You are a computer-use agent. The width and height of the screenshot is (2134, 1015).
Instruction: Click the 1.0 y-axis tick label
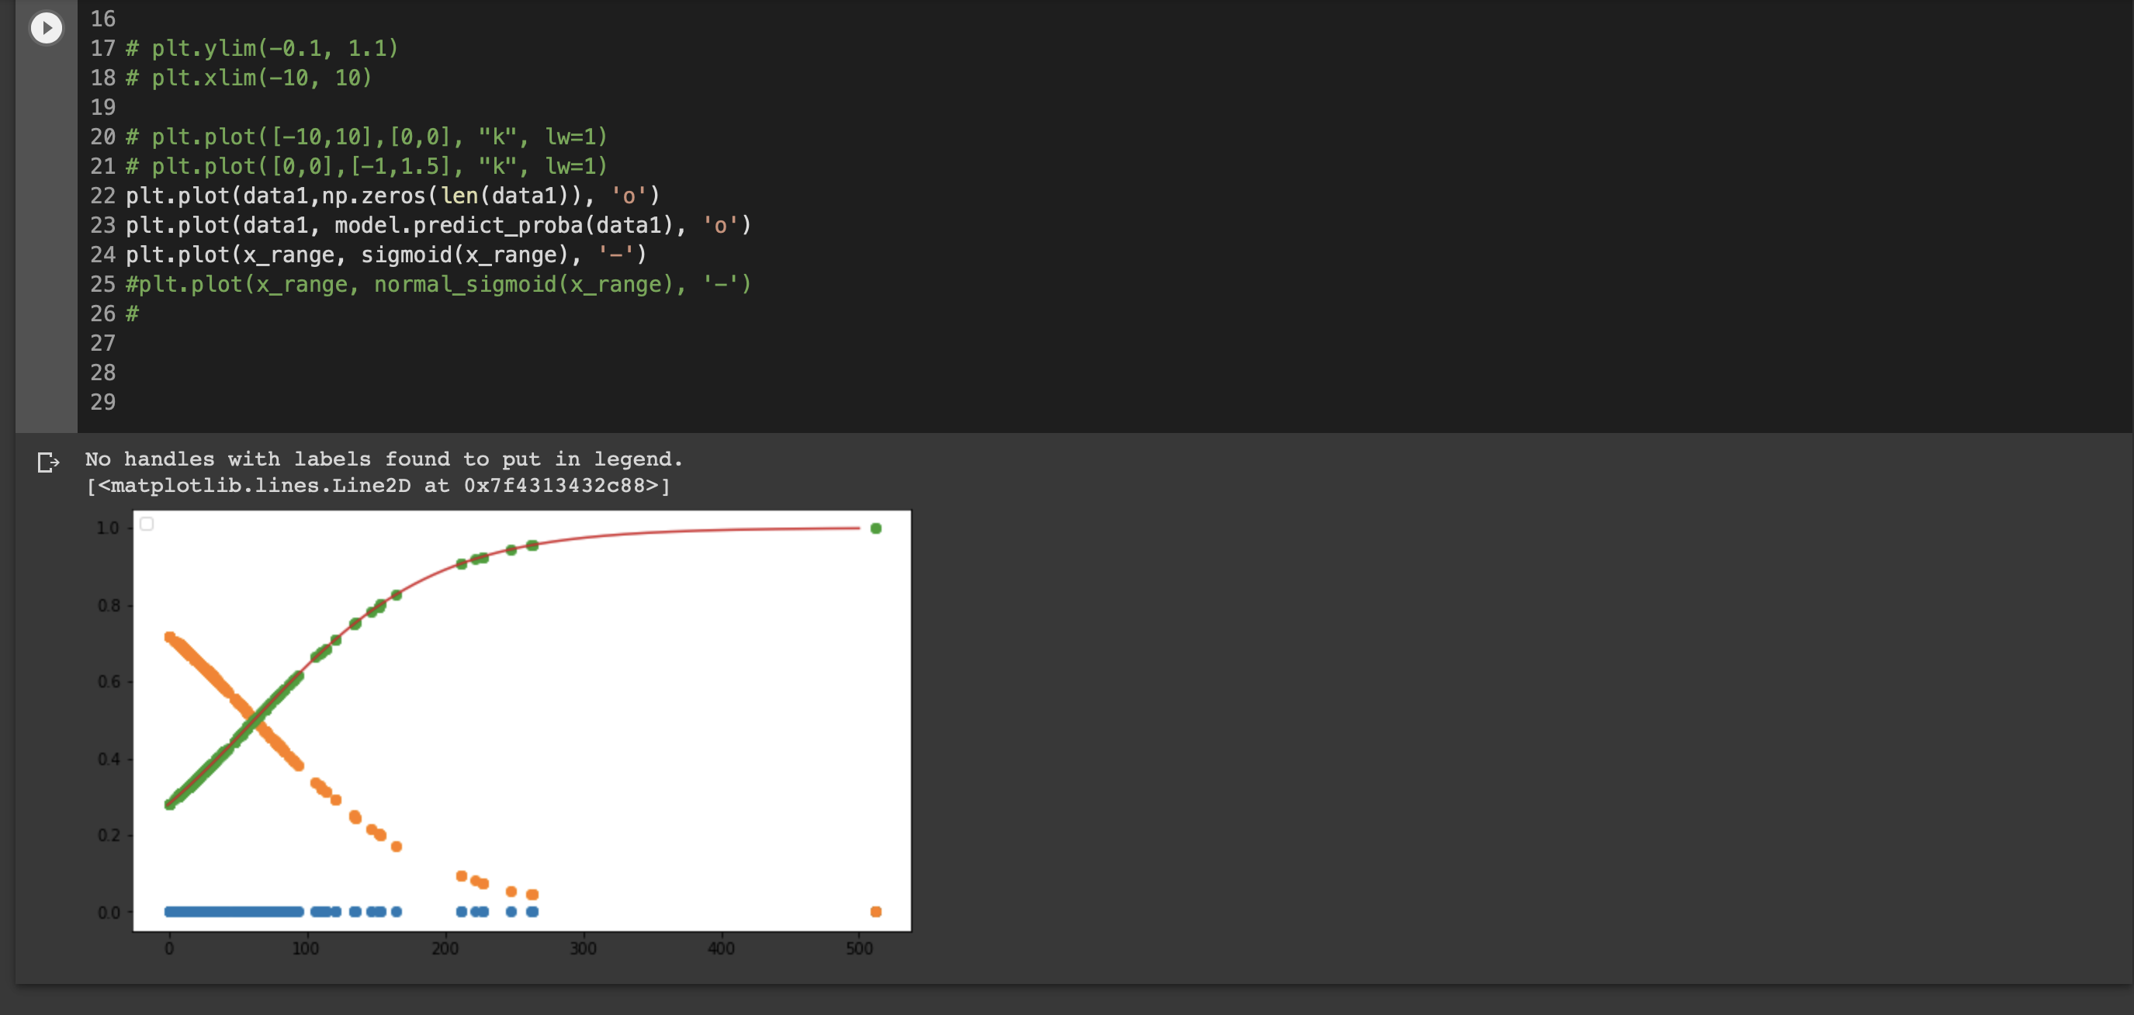pos(108,528)
